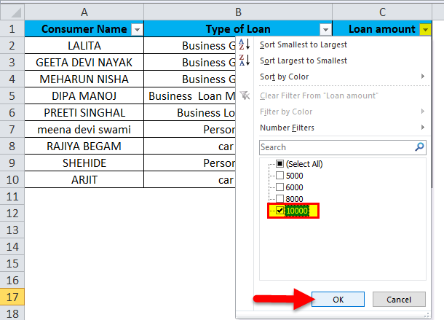Click the DIPA MANOJ cell

coord(84,96)
